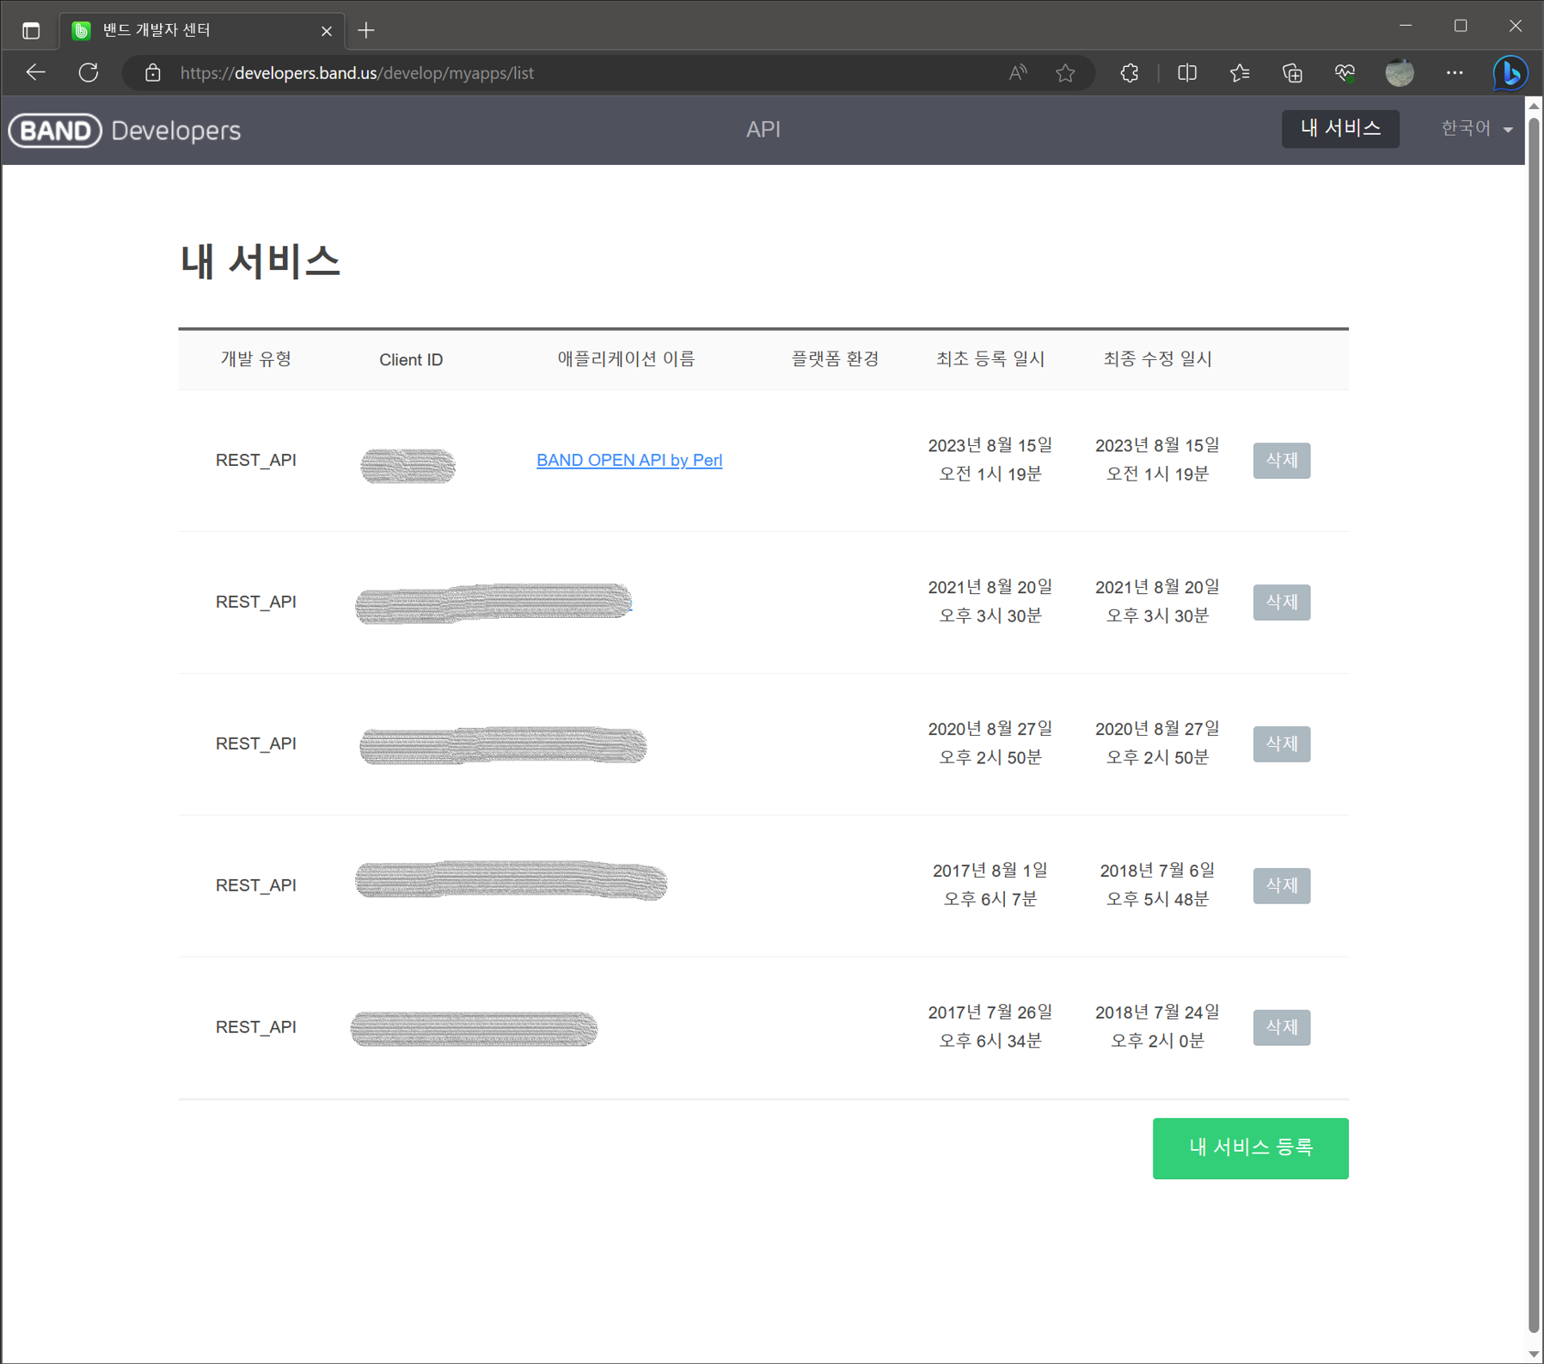Expand the 한국어 language dropdown
The width and height of the screenshot is (1544, 1364).
tap(1476, 129)
